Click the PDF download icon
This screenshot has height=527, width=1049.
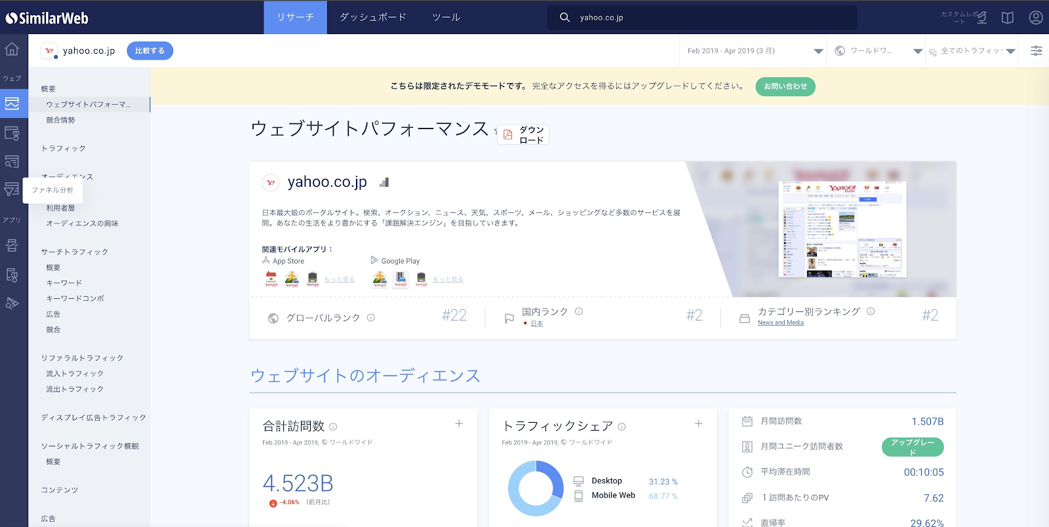click(x=507, y=134)
